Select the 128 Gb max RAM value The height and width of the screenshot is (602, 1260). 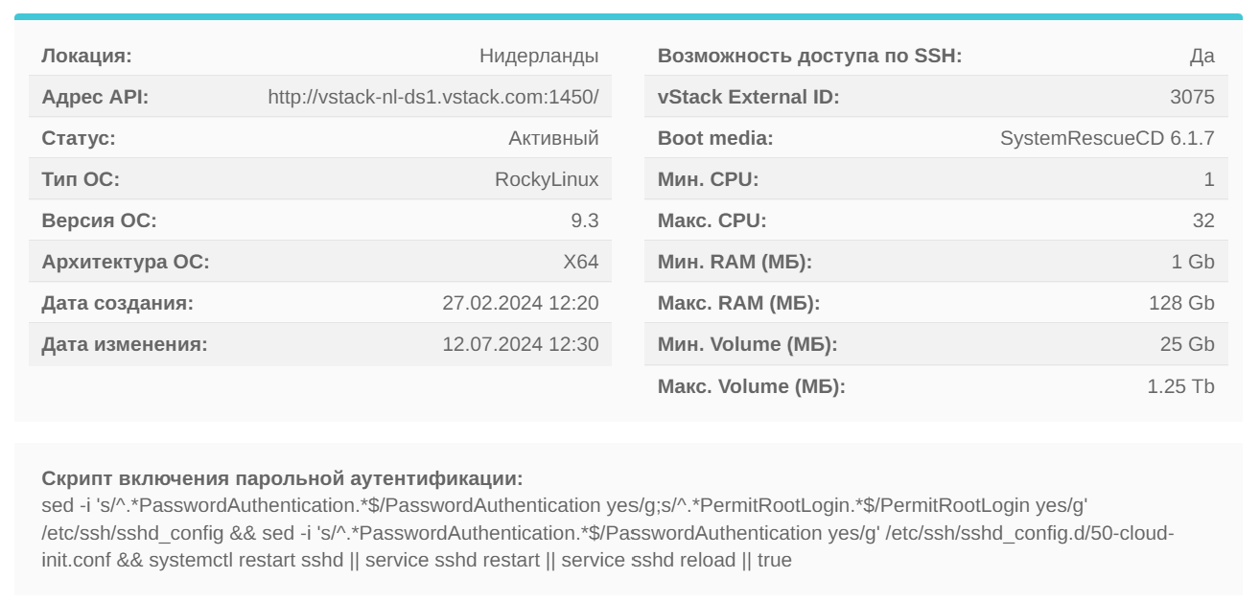pos(1181,303)
